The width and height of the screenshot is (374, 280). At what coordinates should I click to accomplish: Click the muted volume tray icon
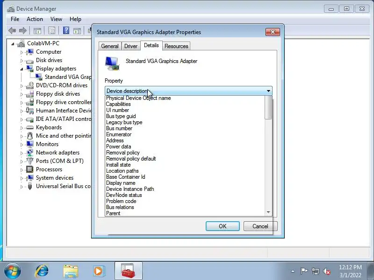327,271
